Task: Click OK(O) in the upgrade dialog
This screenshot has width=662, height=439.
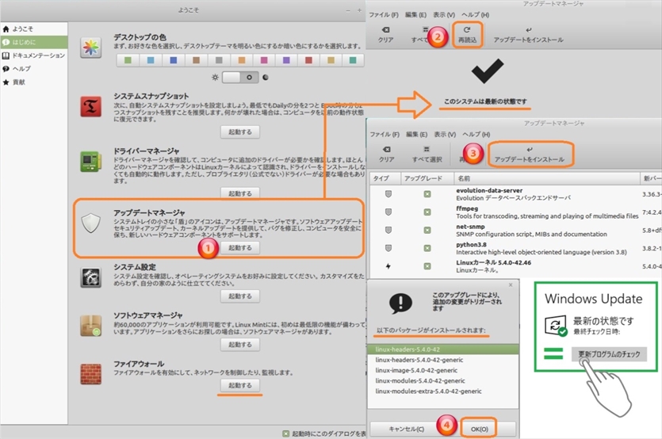Action: 479,429
